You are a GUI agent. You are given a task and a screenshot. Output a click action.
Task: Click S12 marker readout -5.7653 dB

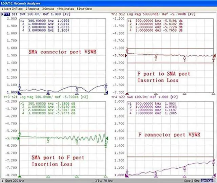pyautogui.click(x=173, y=30)
